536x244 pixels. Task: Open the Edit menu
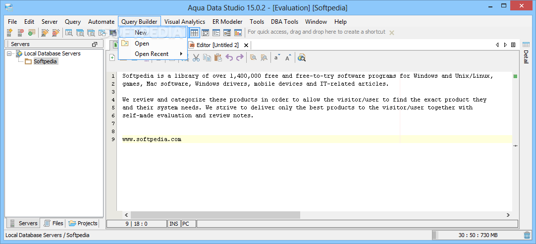point(29,22)
